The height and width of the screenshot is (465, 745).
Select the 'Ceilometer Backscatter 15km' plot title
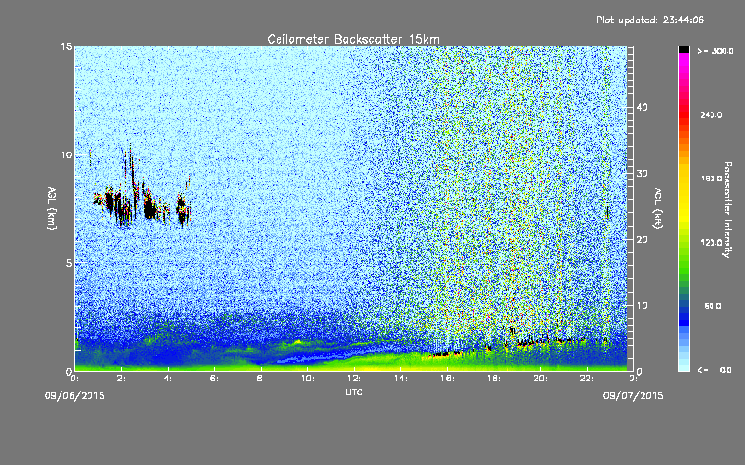[353, 39]
